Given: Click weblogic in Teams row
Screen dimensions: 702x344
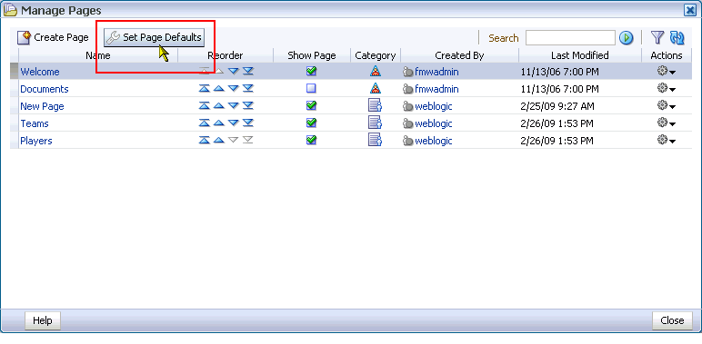Looking at the screenshot, I should click(x=434, y=123).
